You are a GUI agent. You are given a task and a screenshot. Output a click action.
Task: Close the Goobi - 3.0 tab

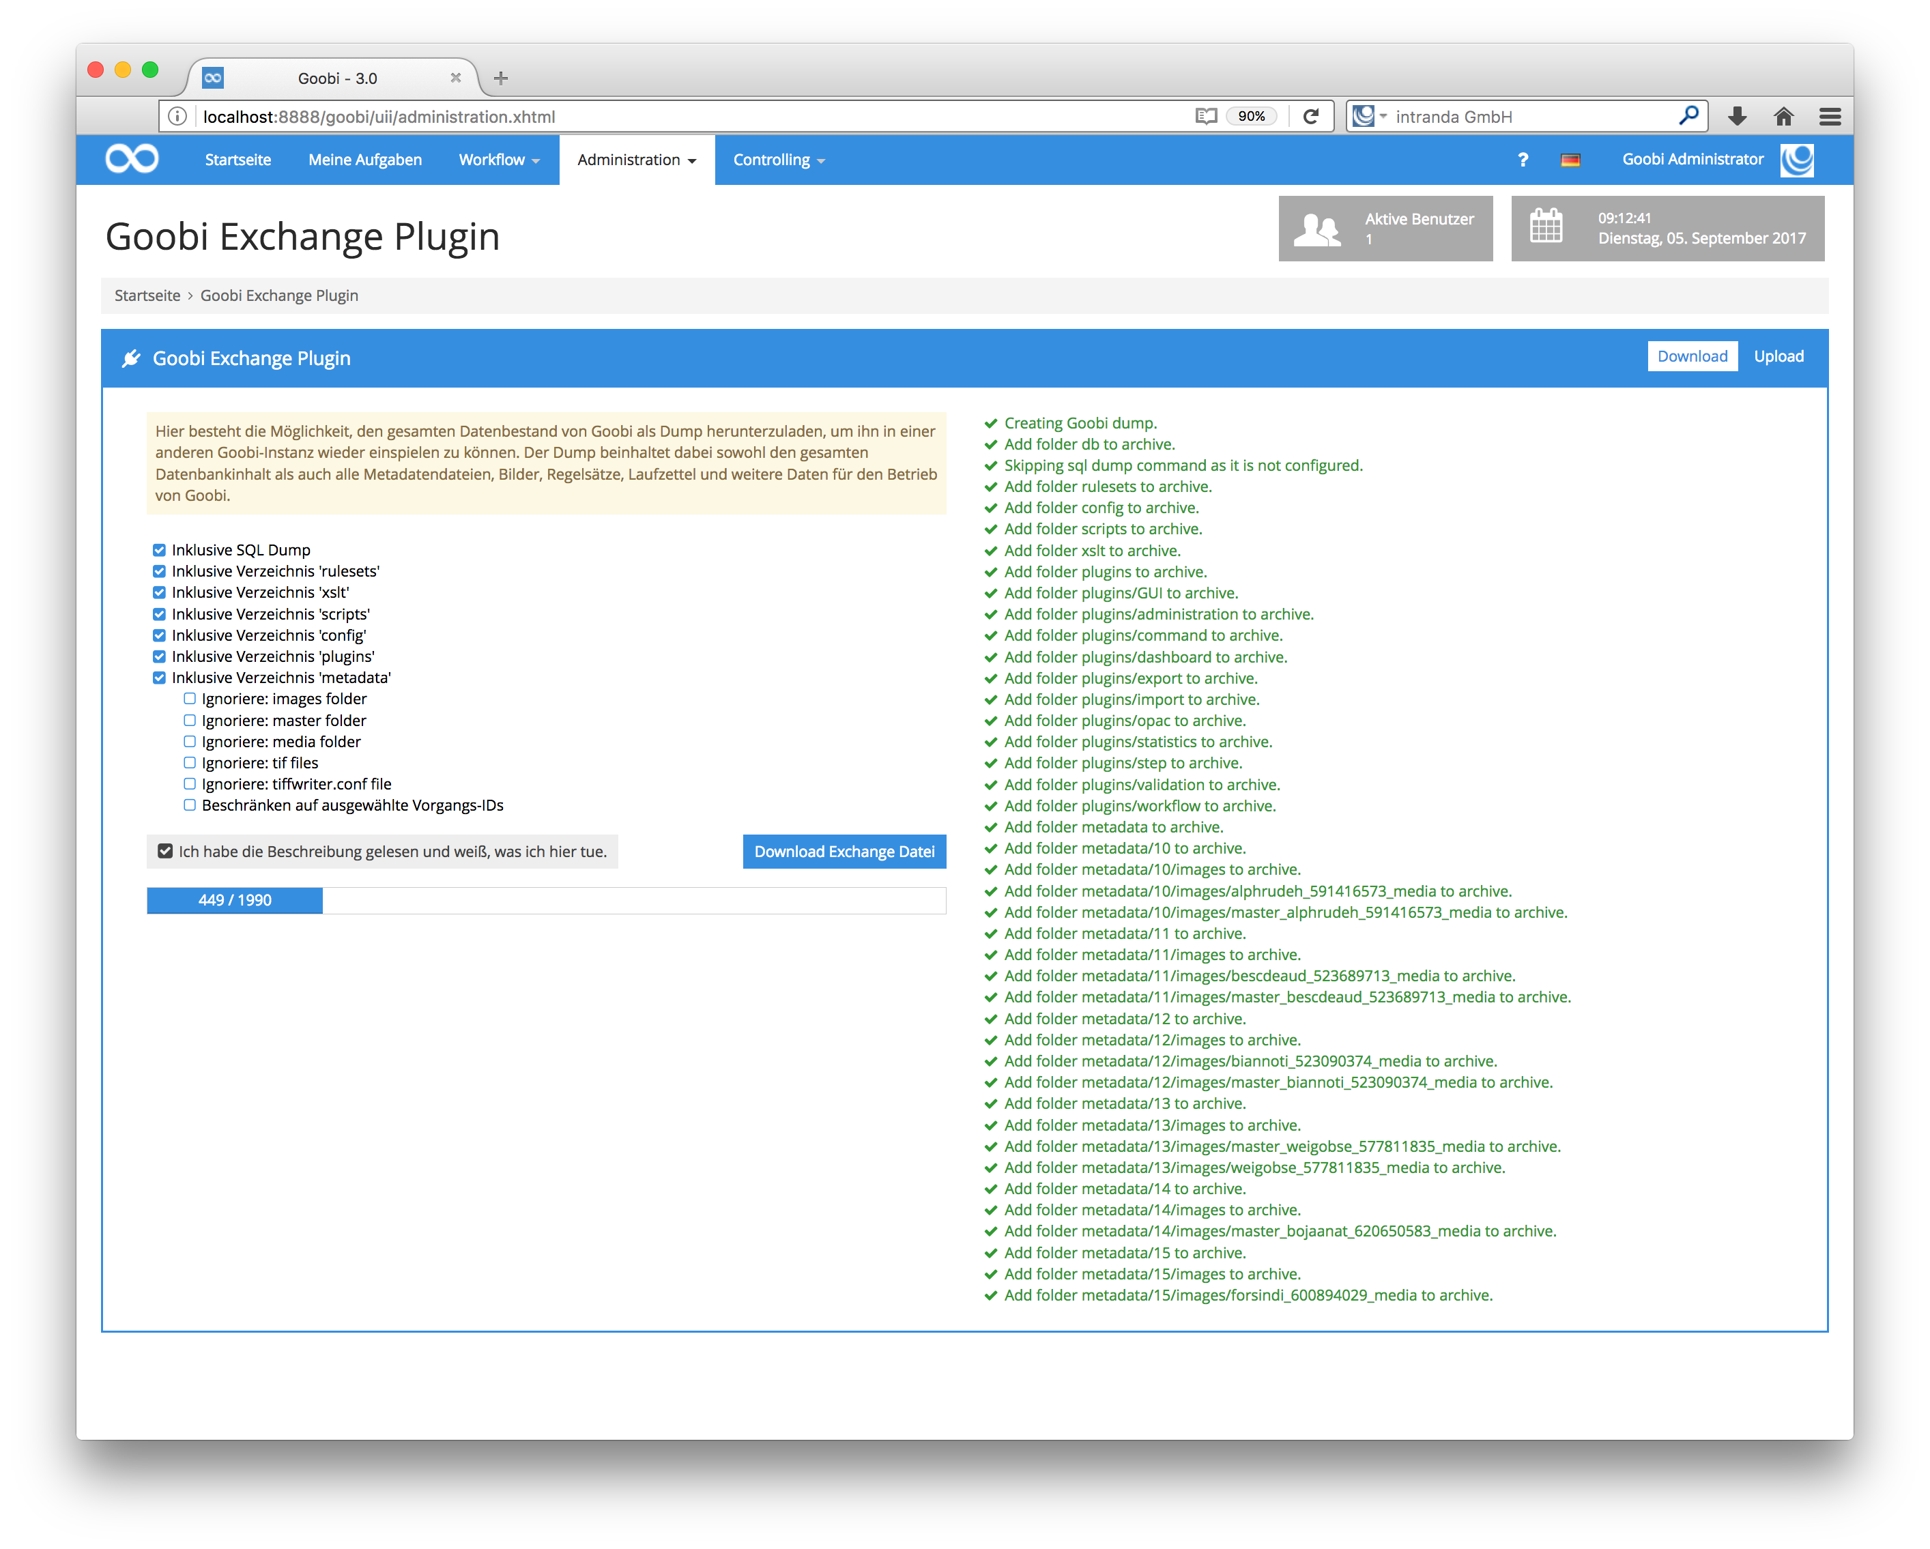[456, 78]
